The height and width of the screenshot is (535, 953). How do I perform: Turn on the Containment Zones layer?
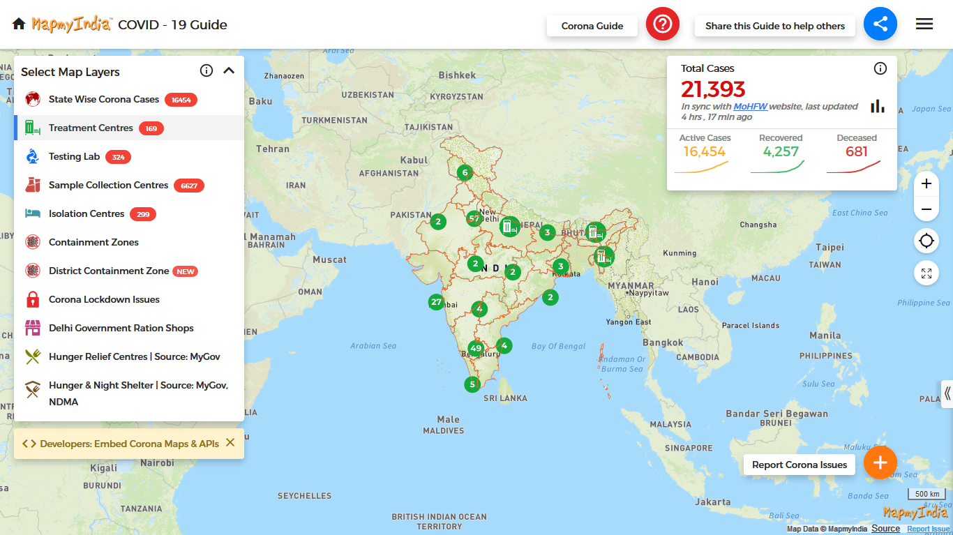pos(129,242)
